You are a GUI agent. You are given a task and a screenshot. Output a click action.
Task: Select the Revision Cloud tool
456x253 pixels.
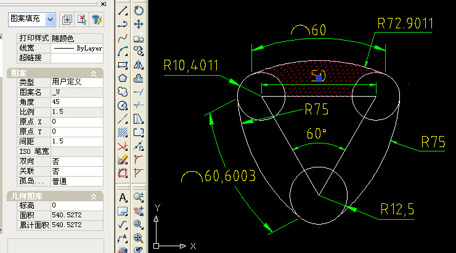coord(123,92)
